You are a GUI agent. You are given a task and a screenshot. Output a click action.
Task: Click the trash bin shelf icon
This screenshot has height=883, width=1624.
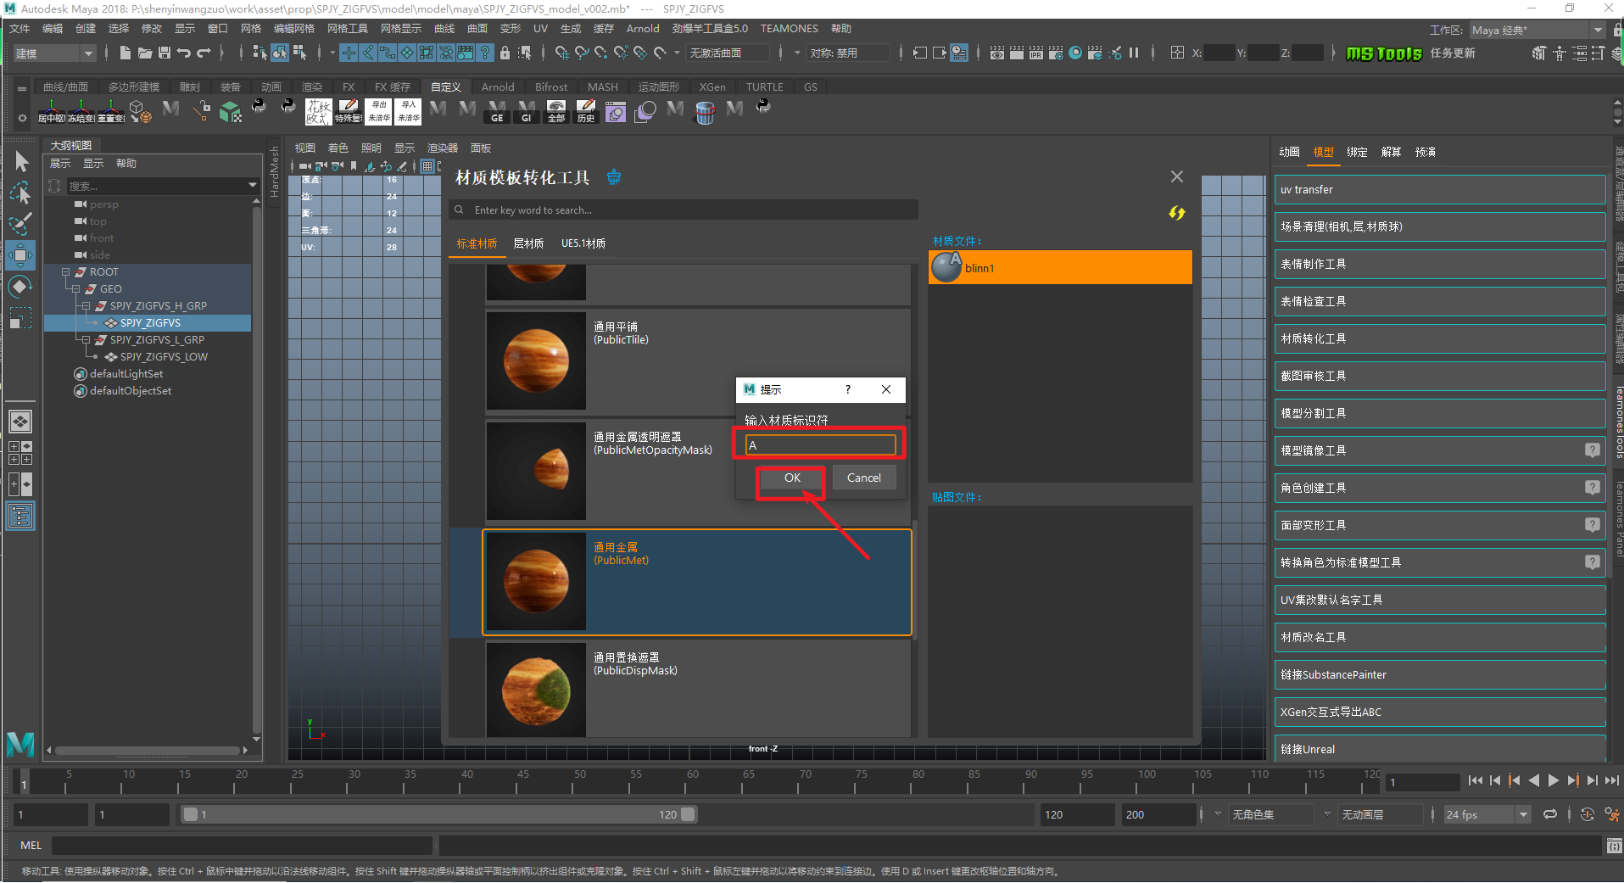pos(705,111)
